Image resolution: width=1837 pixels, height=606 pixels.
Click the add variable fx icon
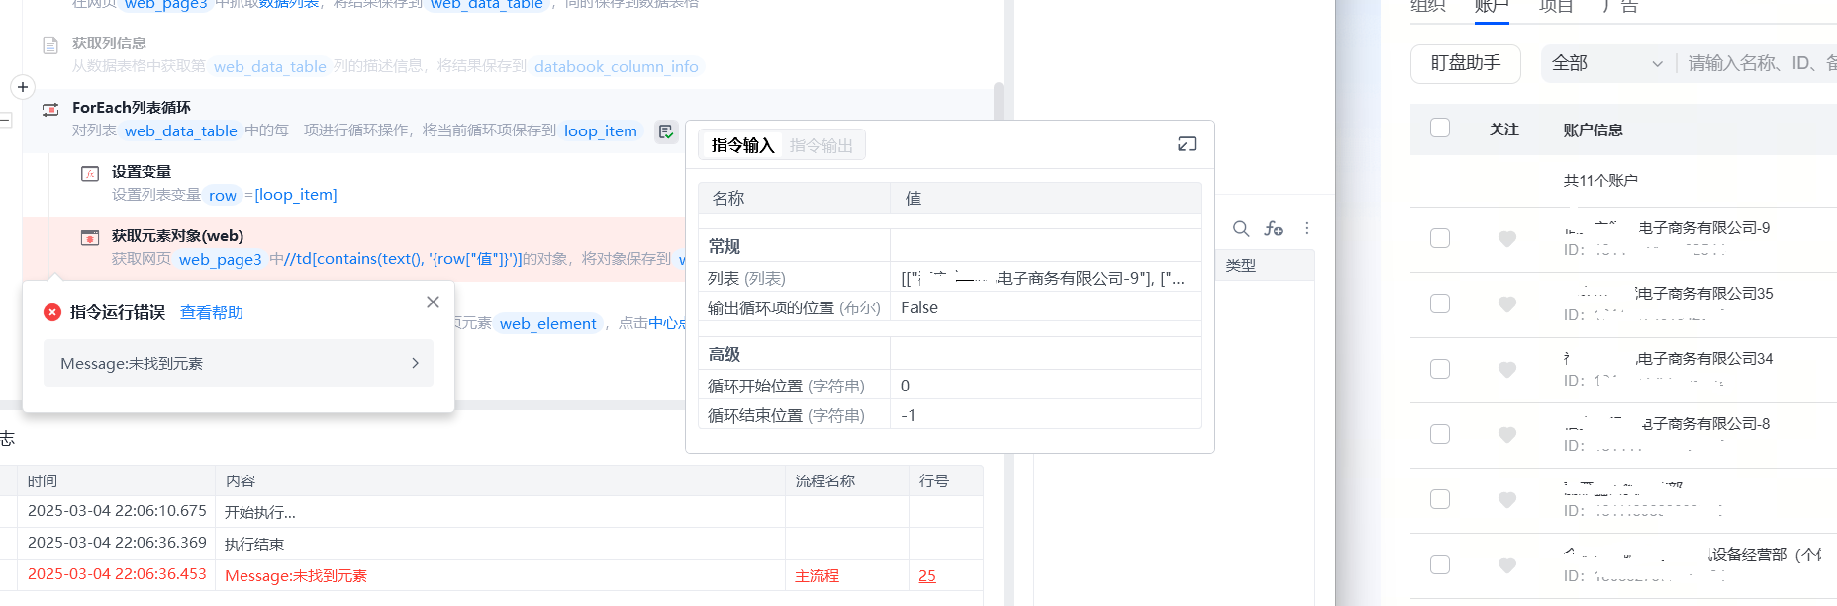[x=1274, y=229]
